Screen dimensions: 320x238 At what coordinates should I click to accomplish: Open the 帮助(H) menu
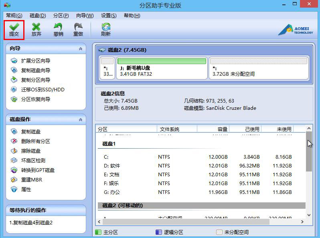pyautogui.click(x=132, y=16)
